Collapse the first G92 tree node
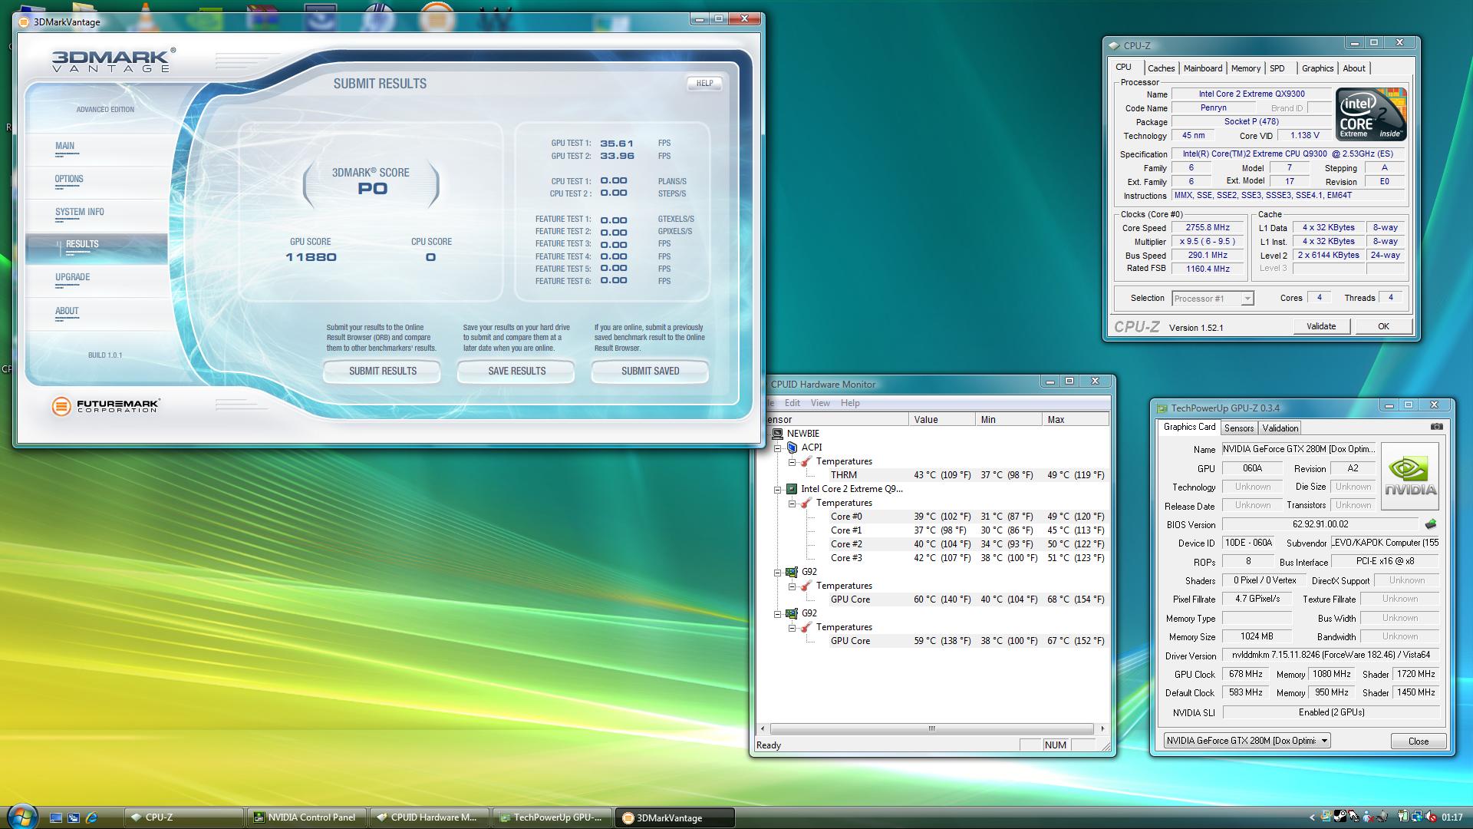The height and width of the screenshot is (829, 1473). (x=778, y=572)
